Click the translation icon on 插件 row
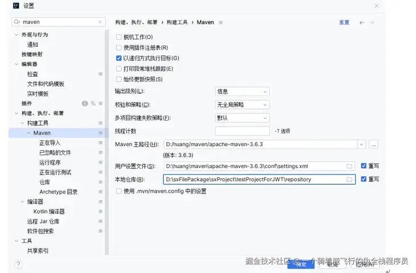416x273 pixels. [93, 104]
